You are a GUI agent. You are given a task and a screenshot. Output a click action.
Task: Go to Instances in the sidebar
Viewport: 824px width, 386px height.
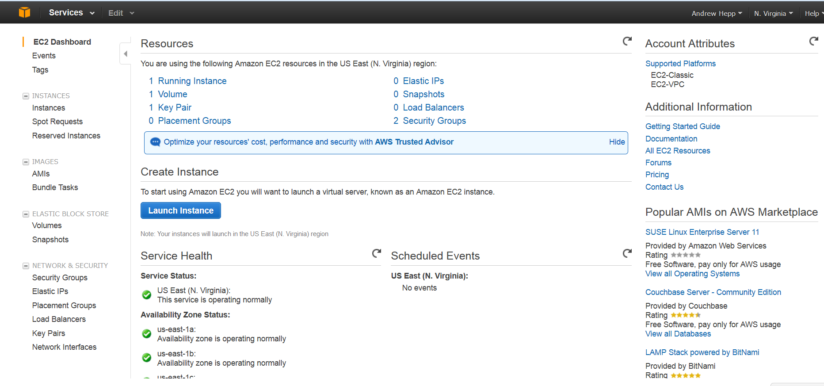[49, 108]
